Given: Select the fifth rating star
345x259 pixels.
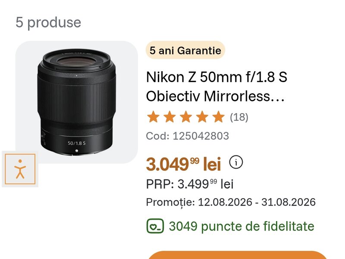Looking at the screenshot, I should 219,117.
